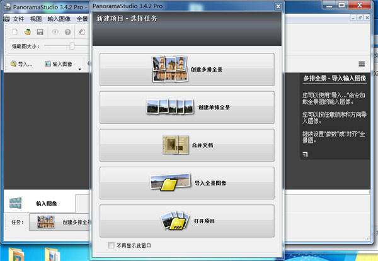Close the 新建项目 dialog
This screenshot has width=378, height=261.
point(278,6)
